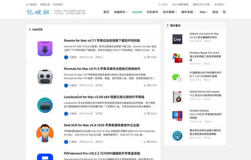
Task: Open the LosslessCut for Mac v3.59 title
Action: [104, 97]
